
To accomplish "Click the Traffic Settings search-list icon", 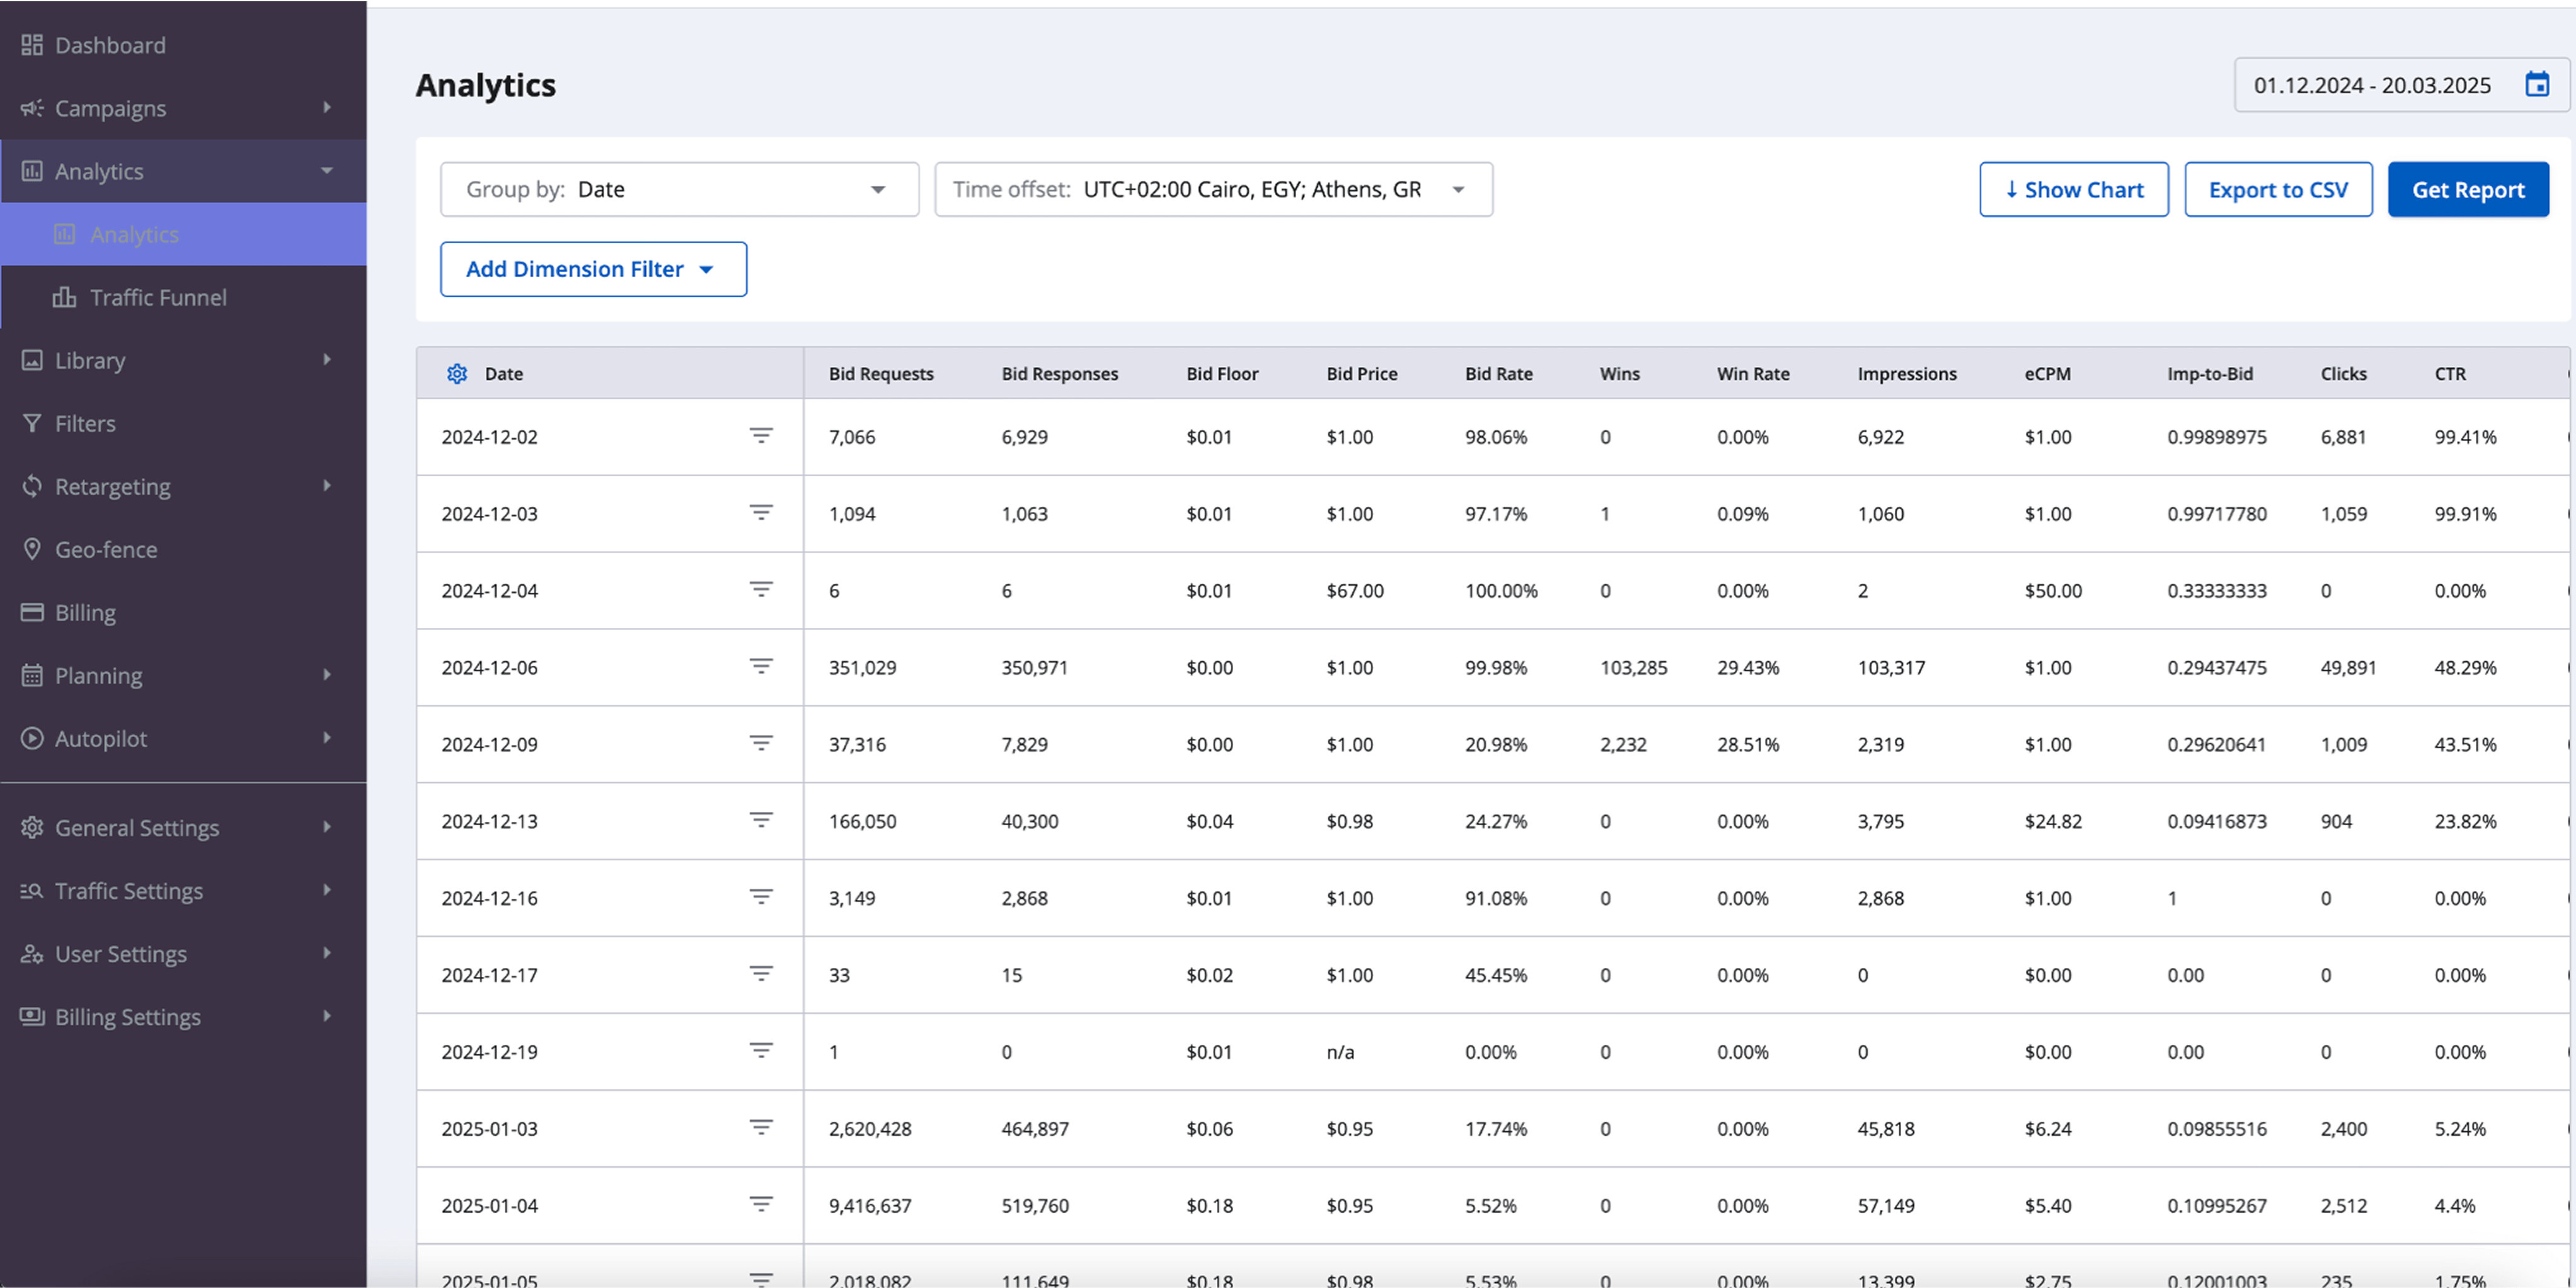I will (32, 891).
